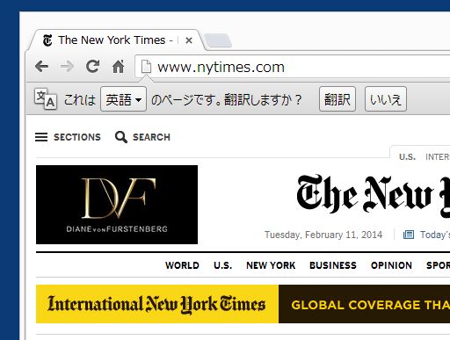Screen dimensions: 450x340
Task: Click the これは infobar text
Action: tap(80, 99)
